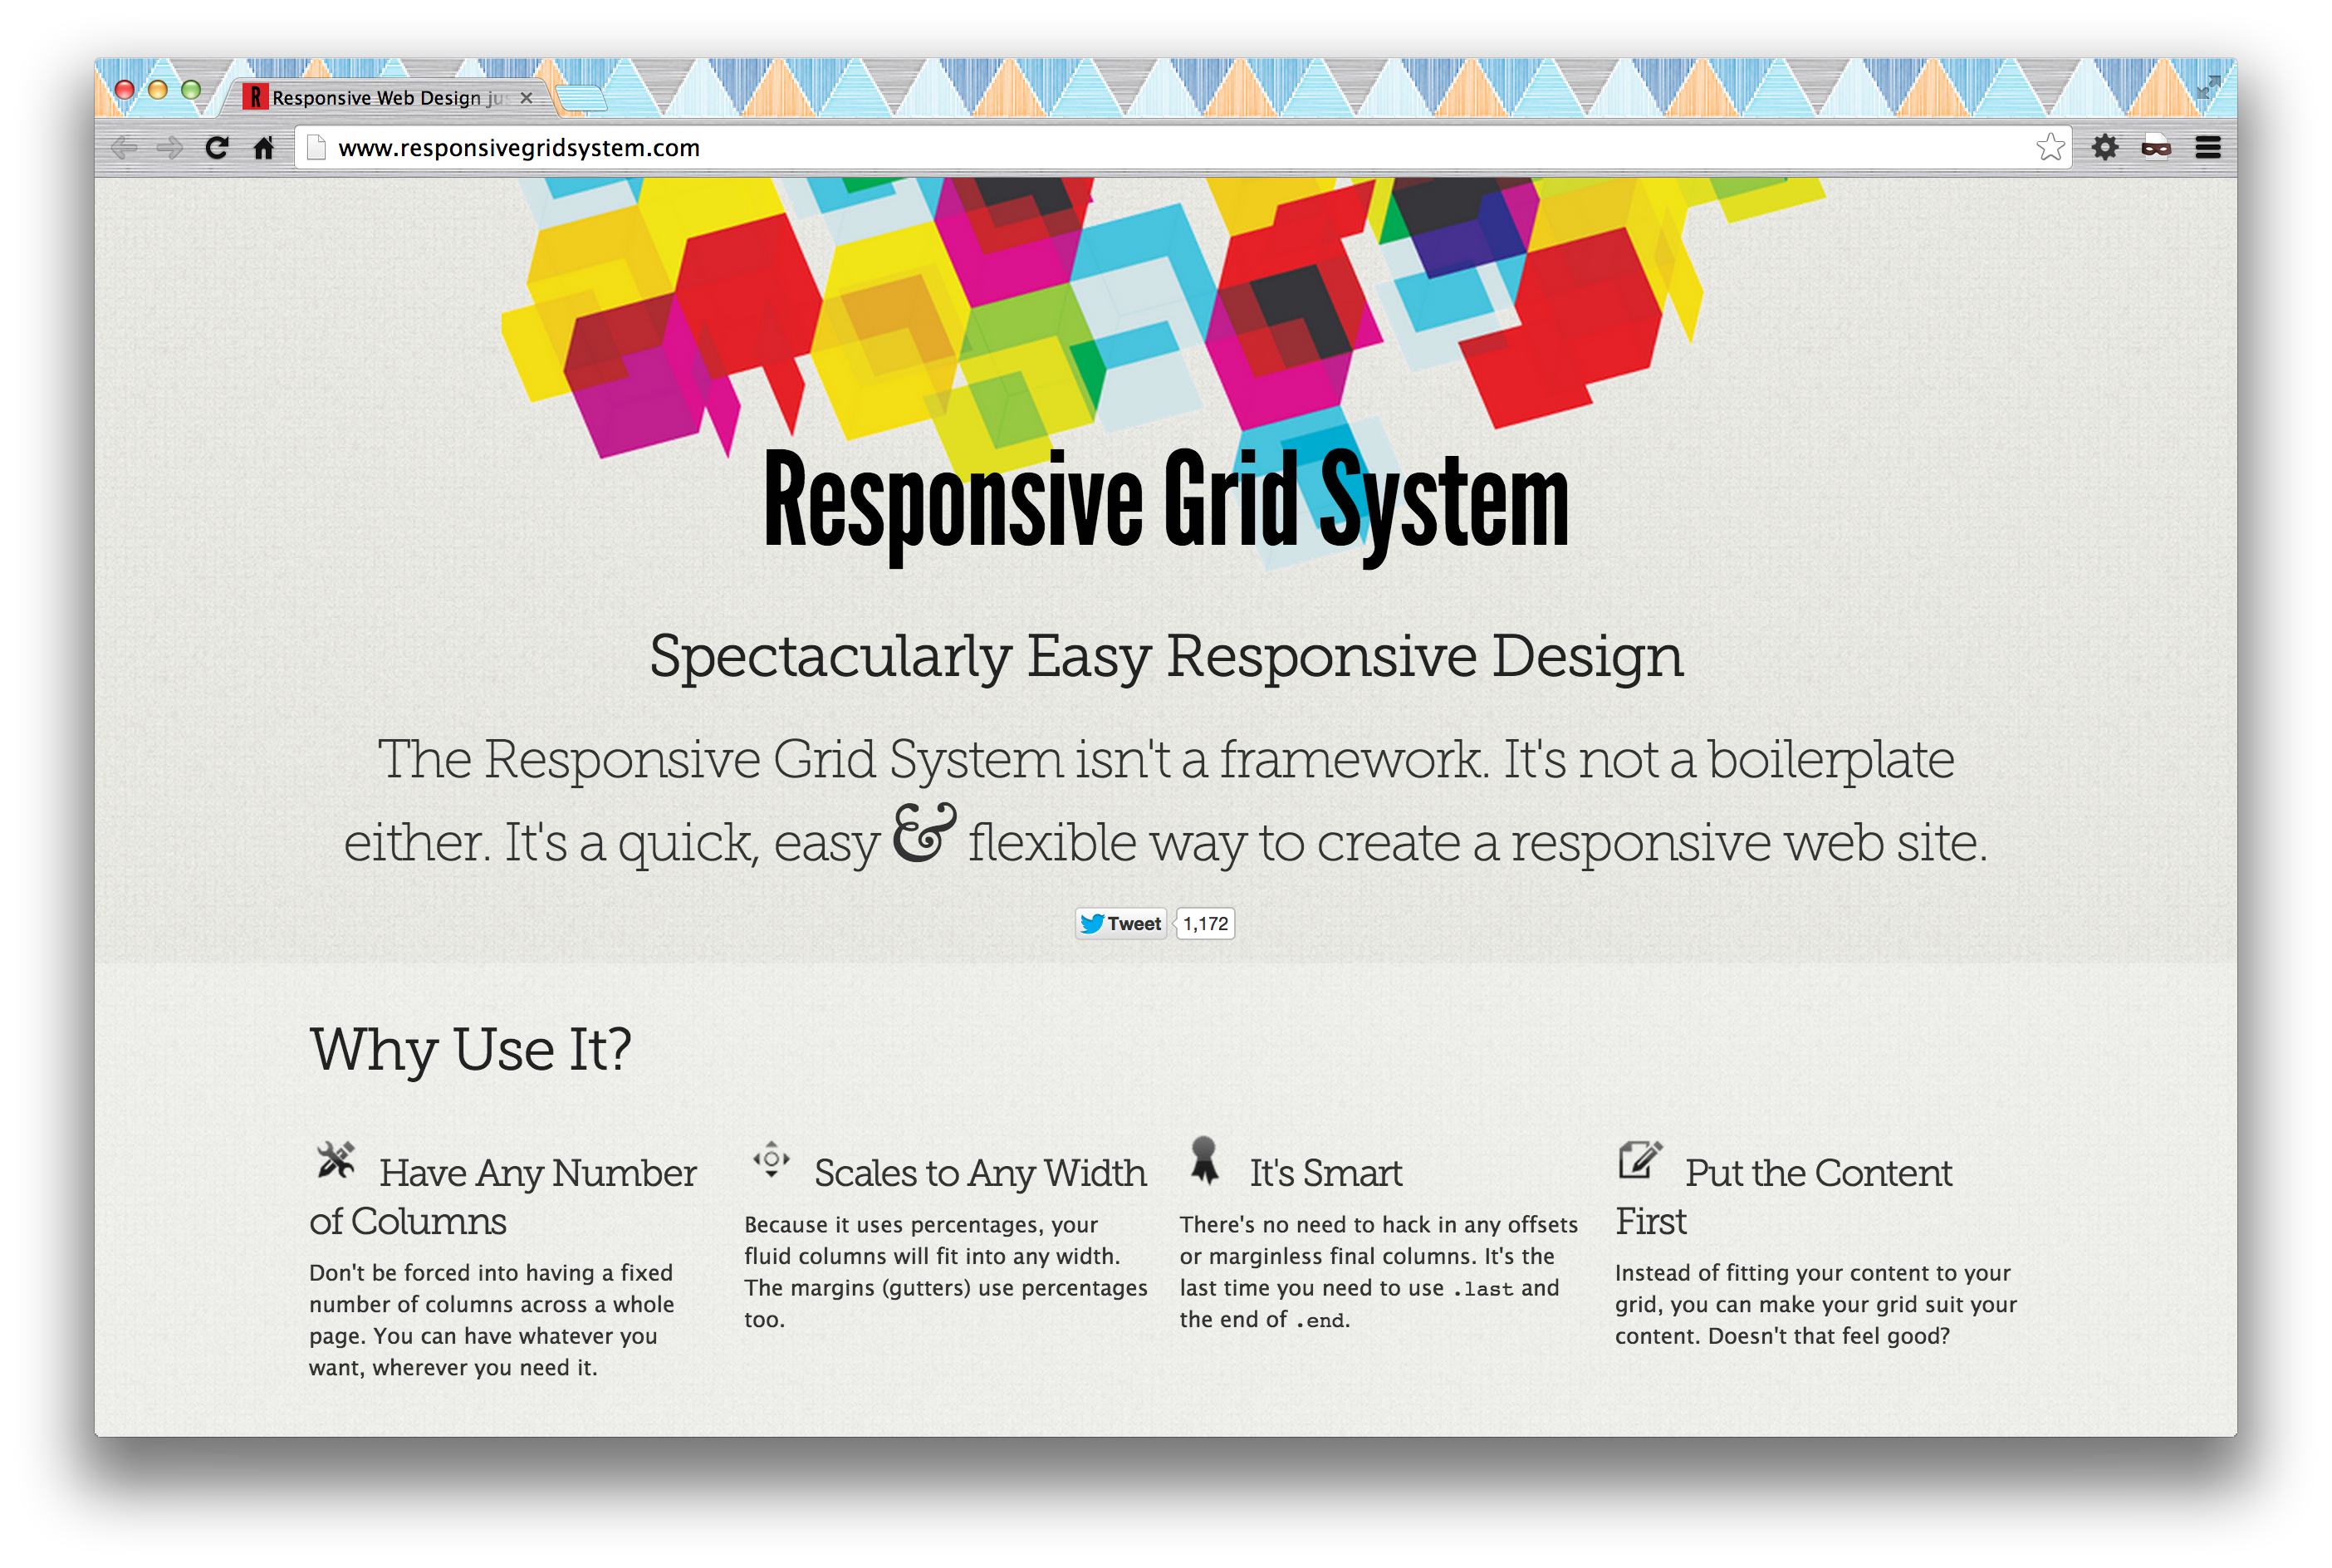Click the Put the Content First heading
The height and width of the screenshot is (1568, 2332).
point(1783,1196)
